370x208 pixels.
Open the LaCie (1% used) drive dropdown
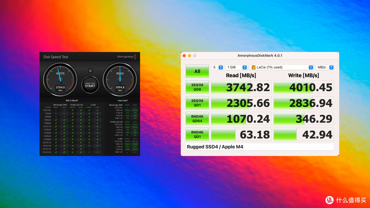pos(281,67)
